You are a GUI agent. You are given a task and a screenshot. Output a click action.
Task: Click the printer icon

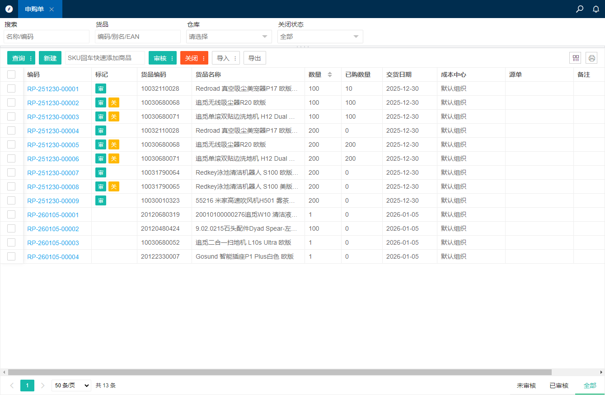coord(591,58)
